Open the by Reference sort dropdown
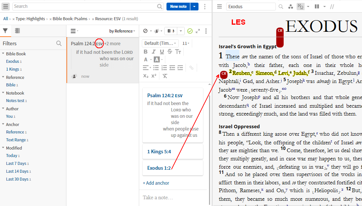The height and width of the screenshot is (206, 362). coord(122,31)
